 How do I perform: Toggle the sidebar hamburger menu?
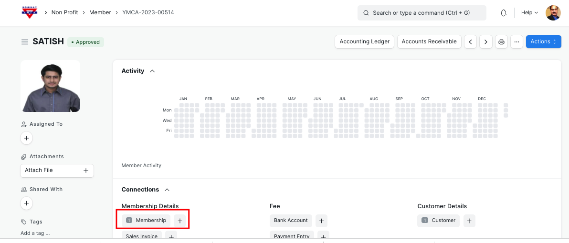pos(25,42)
